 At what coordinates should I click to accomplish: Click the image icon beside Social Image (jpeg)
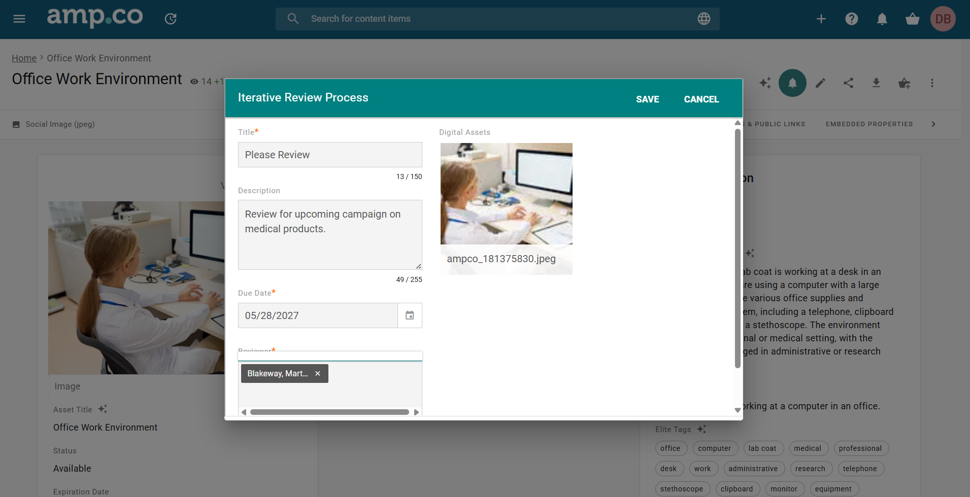tap(16, 124)
